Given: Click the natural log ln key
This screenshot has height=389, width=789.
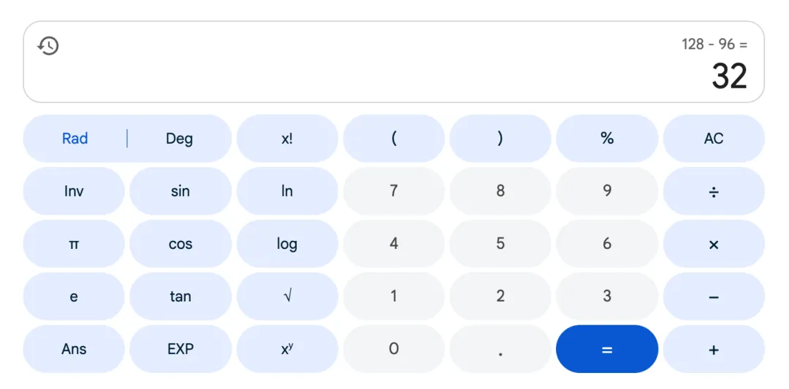Looking at the screenshot, I should click(287, 191).
